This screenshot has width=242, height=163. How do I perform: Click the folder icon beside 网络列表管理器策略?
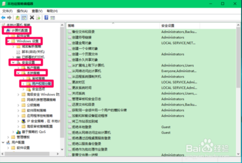23,100
